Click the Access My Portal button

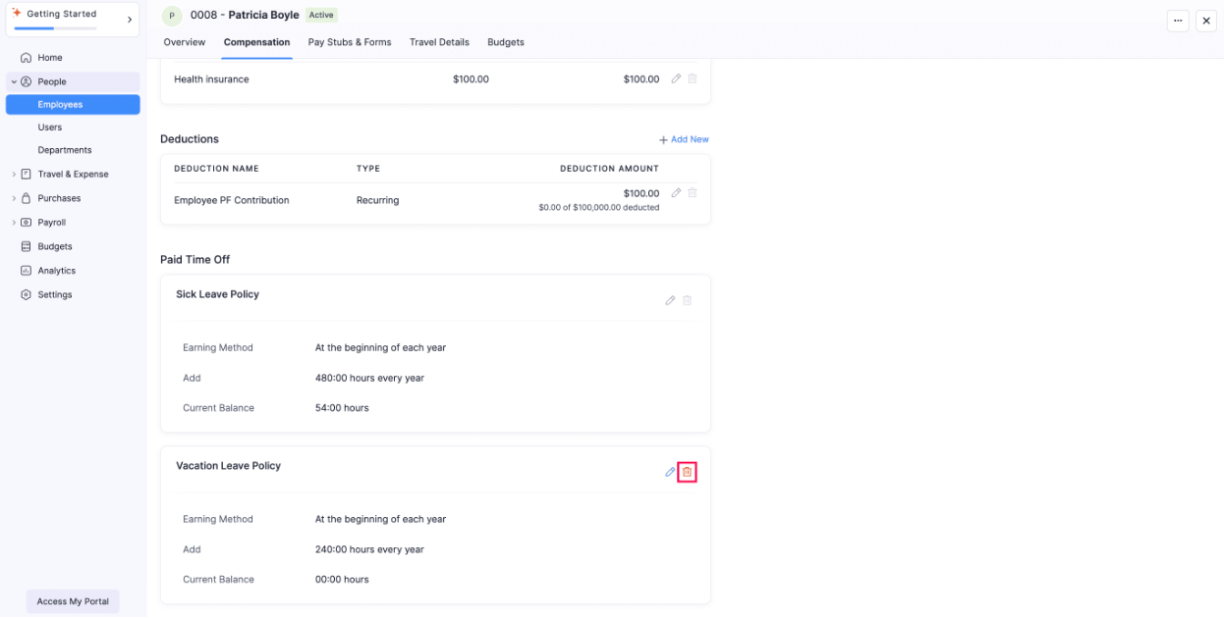pyautogui.click(x=73, y=601)
